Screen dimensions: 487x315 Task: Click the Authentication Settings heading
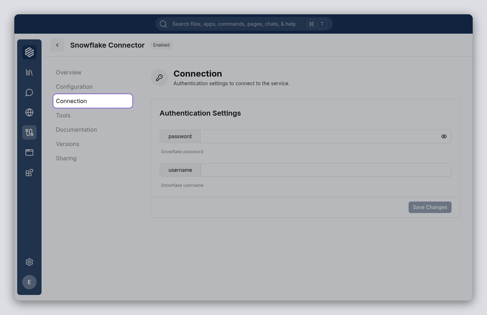click(x=200, y=113)
